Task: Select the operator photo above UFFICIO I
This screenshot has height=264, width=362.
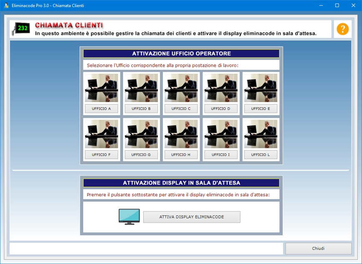Action: coord(221,134)
